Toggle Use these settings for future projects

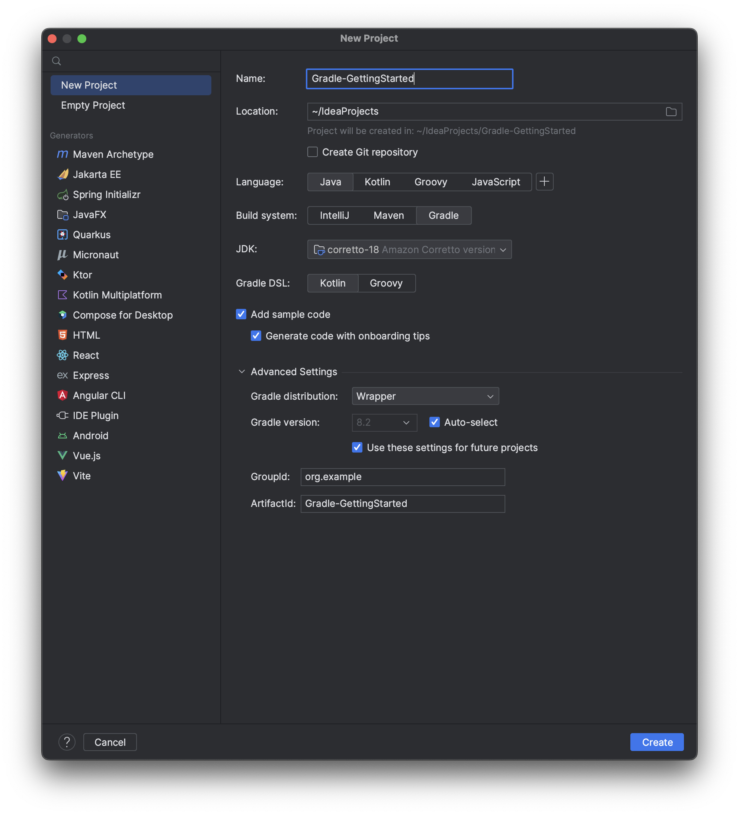click(357, 448)
